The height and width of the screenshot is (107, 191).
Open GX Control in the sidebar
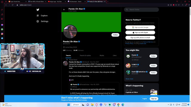[2, 10]
